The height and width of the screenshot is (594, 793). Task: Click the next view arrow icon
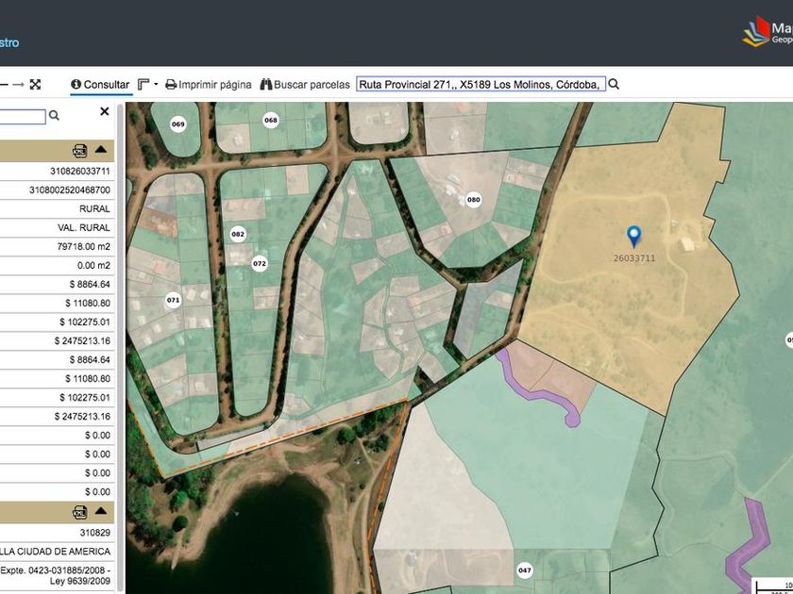pos(18,85)
